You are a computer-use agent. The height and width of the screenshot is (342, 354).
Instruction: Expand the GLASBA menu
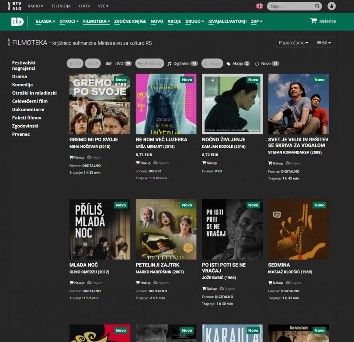tap(45, 21)
